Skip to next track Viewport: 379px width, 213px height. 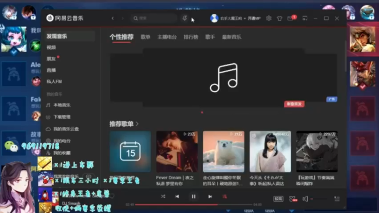(210, 196)
